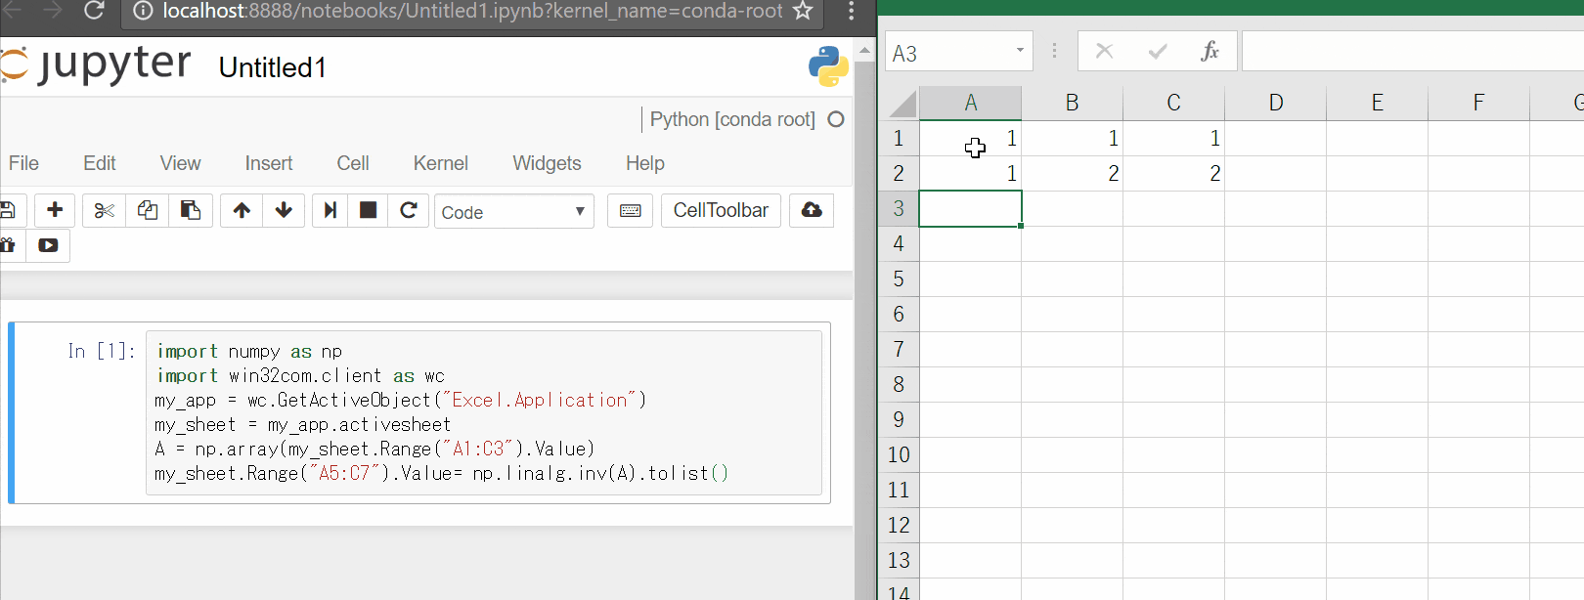Click the gift icon in Jupyter toolbar
This screenshot has width=1584, height=600.
[8, 245]
